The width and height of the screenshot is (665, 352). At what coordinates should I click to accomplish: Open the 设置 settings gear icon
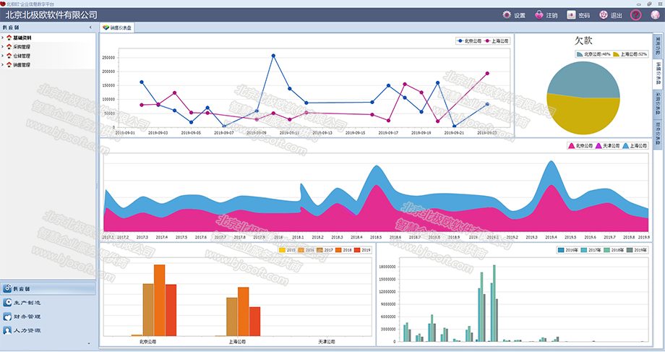[507, 15]
